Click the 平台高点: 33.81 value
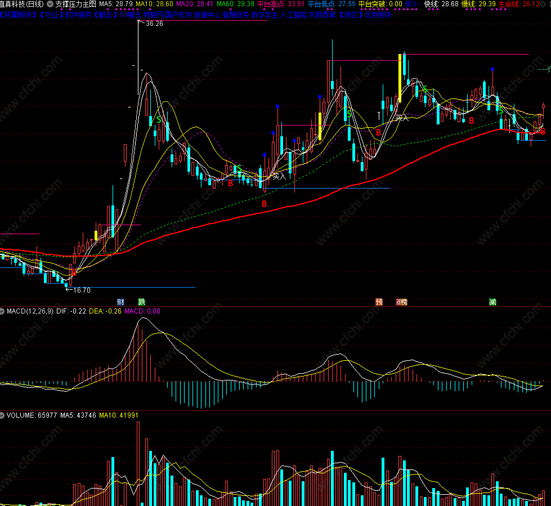This screenshot has width=551, height=506. [x=281, y=4]
